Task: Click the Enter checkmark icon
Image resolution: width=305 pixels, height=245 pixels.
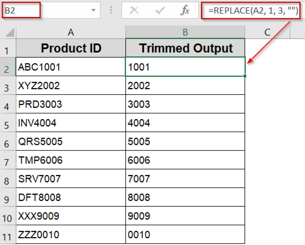Action: (160, 10)
